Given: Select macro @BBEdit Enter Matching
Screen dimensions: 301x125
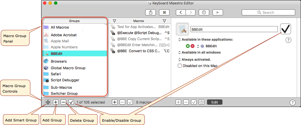Looking at the screenshot, I should point(140,45).
